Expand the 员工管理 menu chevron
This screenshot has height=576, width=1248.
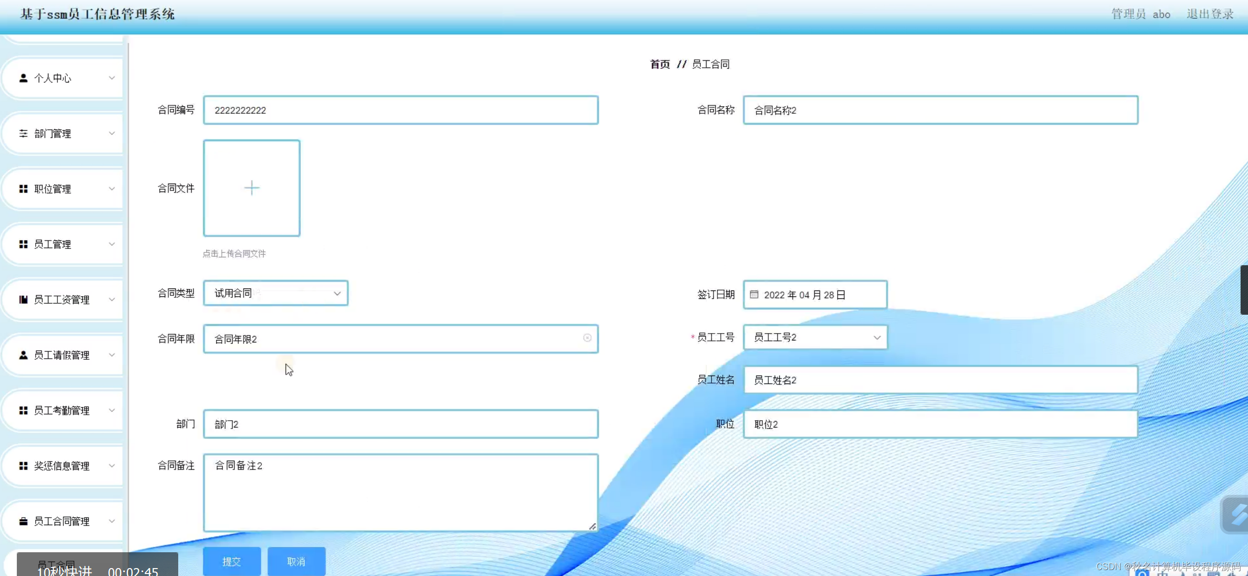click(112, 244)
